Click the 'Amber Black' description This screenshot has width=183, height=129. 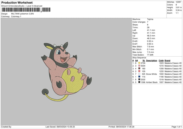pyautogui.click(x=152, y=82)
